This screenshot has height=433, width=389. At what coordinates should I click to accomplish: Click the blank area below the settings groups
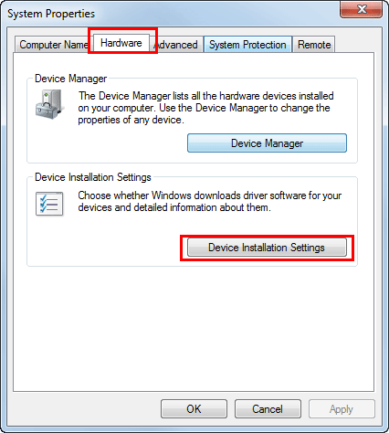pyautogui.click(x=194, y=329)
